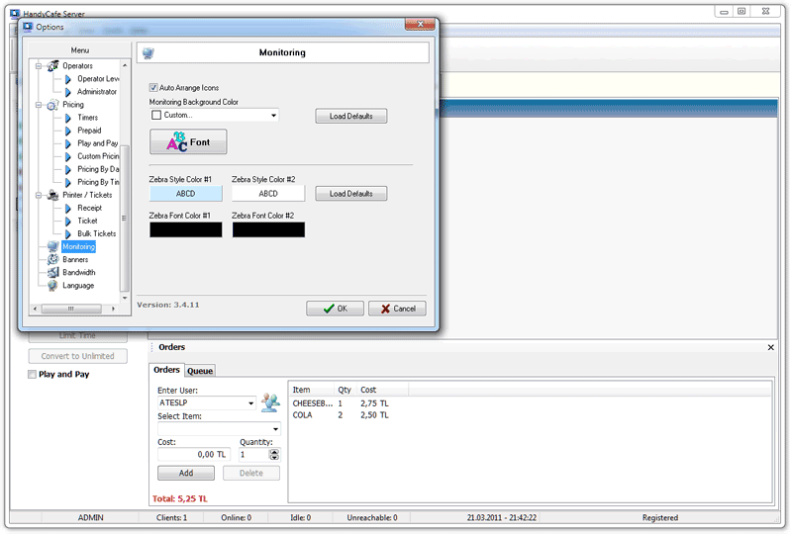
Task: Select the COLA row in orders list
Action: (x=302, y=415)
